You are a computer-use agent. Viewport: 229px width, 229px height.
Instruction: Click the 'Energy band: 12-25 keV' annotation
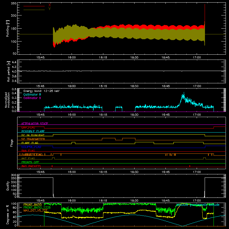tap(42, 91)
